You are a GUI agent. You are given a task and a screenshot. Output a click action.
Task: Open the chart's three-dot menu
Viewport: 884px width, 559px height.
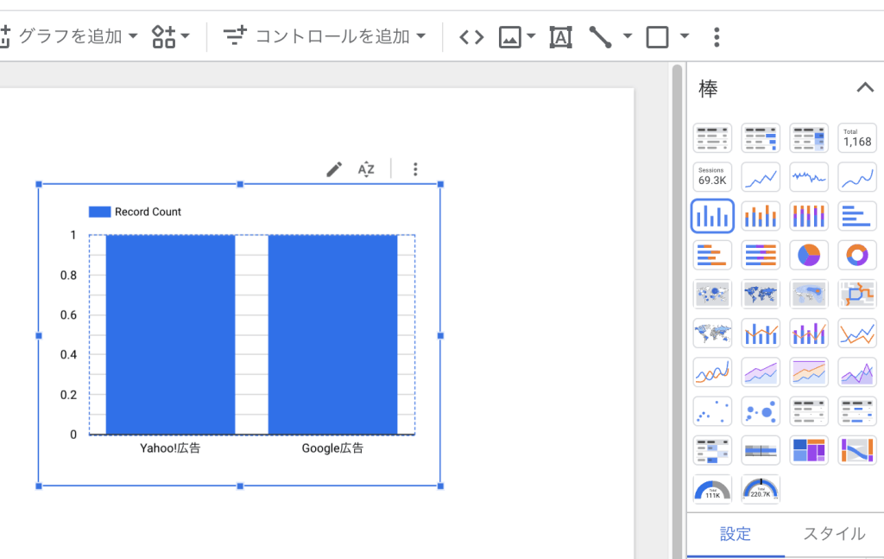click(x=415, y=169)
